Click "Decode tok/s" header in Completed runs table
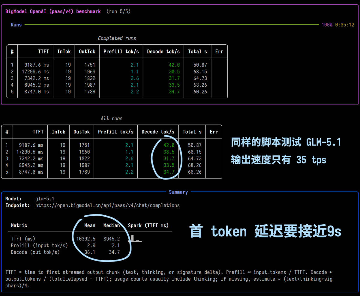360x296 pixels. click(163, 52)
